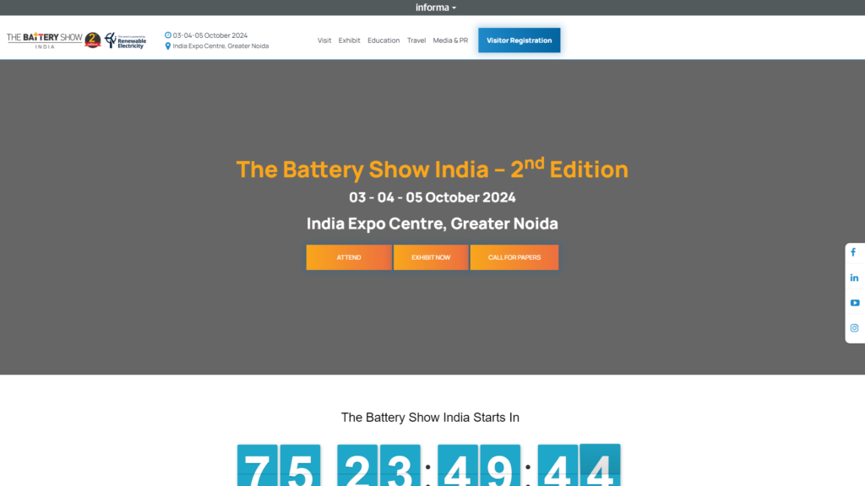Click the location pin icon

[x=168, y=46]
